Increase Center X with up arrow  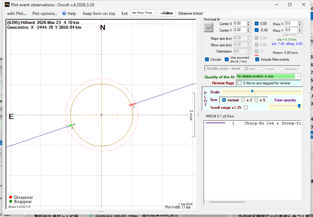tap(248, 22)
